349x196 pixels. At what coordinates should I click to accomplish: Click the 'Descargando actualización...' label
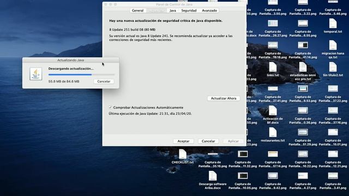[x=71, y=69]
